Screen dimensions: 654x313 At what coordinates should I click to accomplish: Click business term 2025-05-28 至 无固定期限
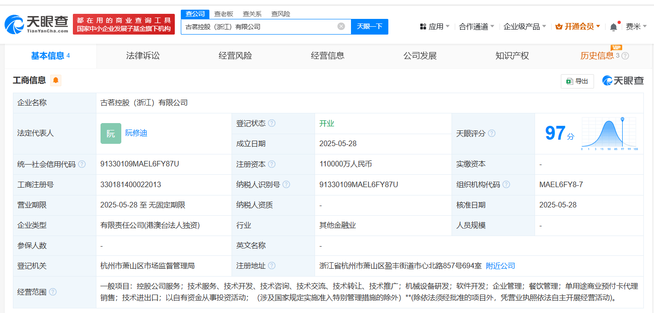tap(143, 205)
